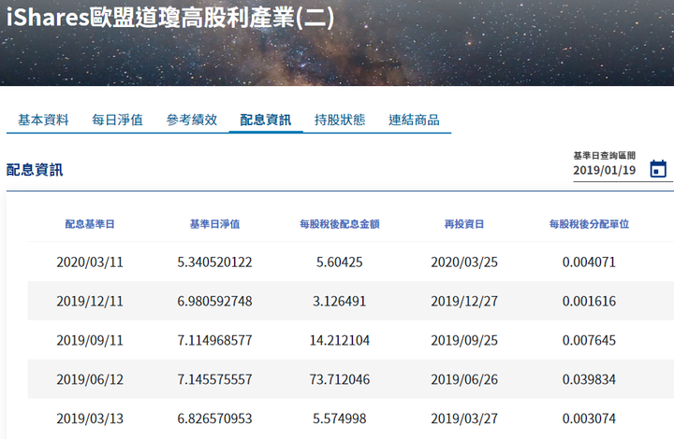Viewport: 674px width, 439px height.
Task: Click the 基準日查詢區間 label
Action: pyautogui.click(x=605, y=155)
